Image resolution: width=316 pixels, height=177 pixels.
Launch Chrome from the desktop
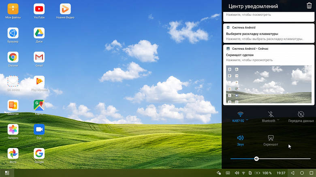[x=13, y=57]
